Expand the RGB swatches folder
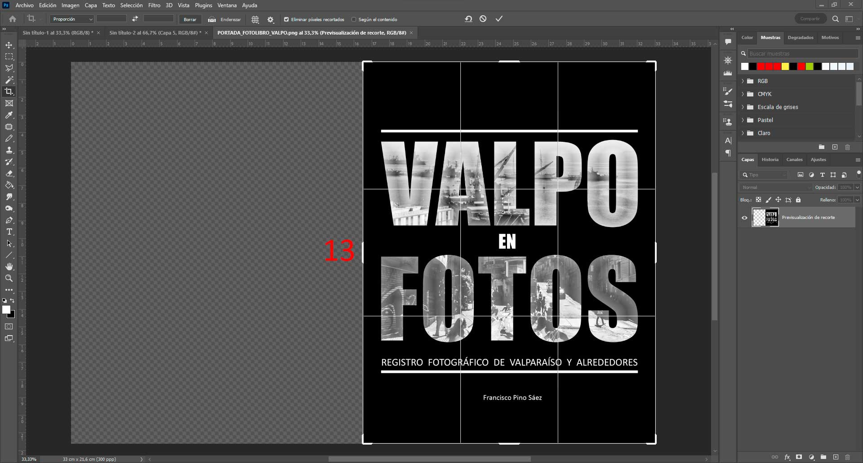 743,81
